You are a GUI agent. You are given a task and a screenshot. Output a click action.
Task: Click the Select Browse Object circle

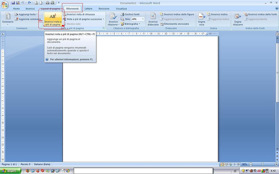[x=277, y=156]
